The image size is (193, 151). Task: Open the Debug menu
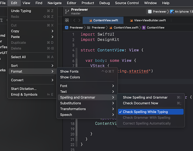tap(105, 3)
